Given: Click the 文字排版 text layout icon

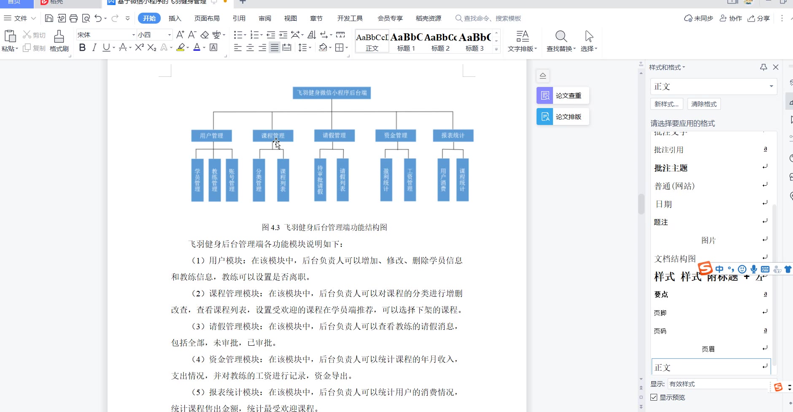Looking at the screenshot, I should coord(522,36).
